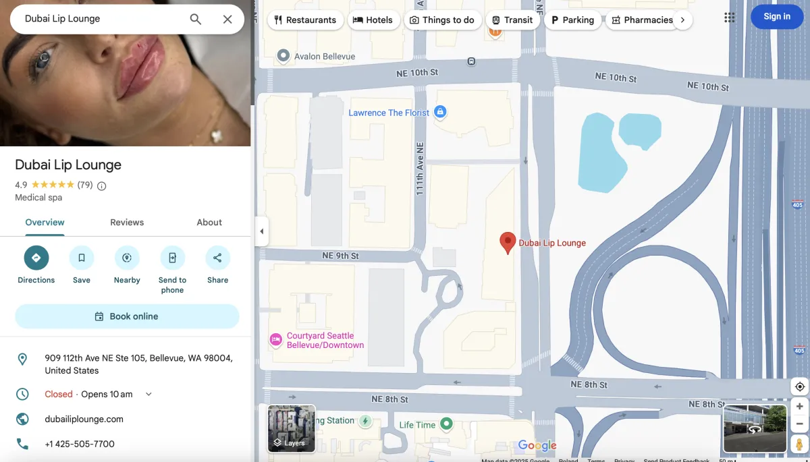Zoom out on the map
810x462 pixels.
[800, 424]
